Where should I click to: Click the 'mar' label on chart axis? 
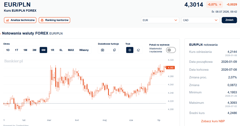(49, 120)
